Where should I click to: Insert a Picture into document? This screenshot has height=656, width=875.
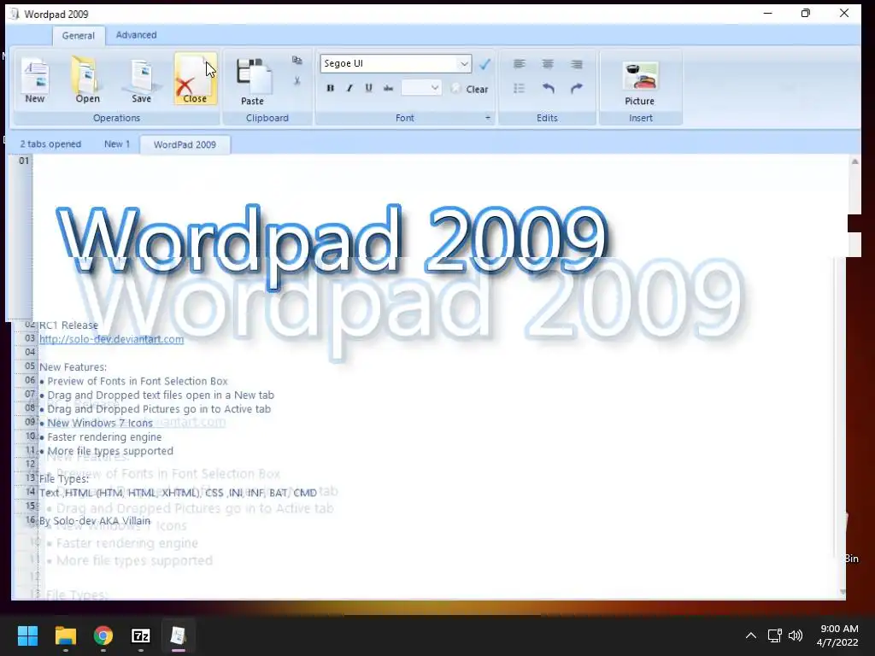639,83
